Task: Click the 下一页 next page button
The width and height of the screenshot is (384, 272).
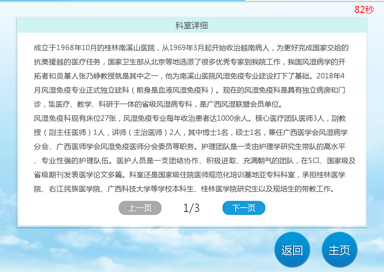Action: pos(244,208)
